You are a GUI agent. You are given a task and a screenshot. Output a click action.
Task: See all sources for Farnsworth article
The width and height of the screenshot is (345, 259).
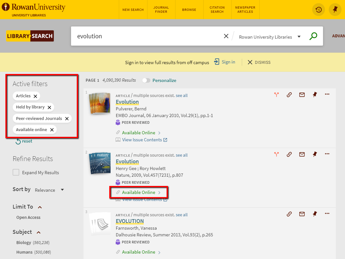tap(182, 215)
